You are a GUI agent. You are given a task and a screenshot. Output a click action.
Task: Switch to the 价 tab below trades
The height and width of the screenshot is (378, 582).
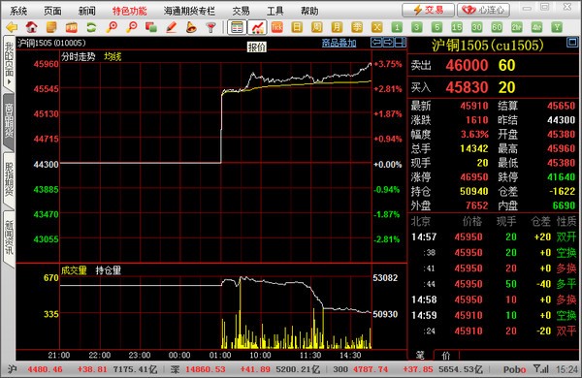(446, 355)
